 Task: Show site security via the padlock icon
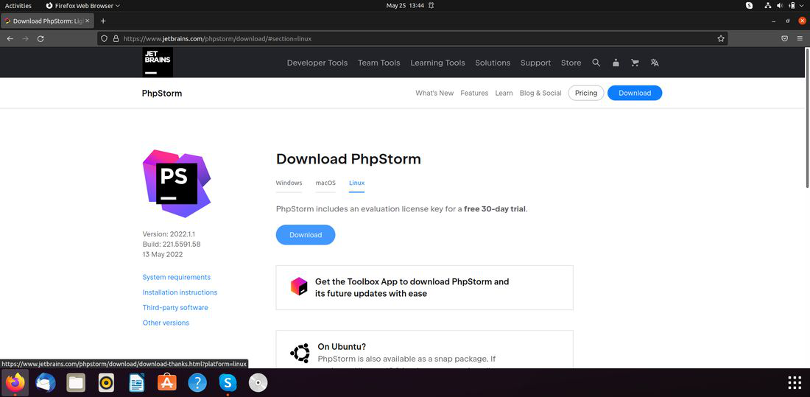[116, 39]
